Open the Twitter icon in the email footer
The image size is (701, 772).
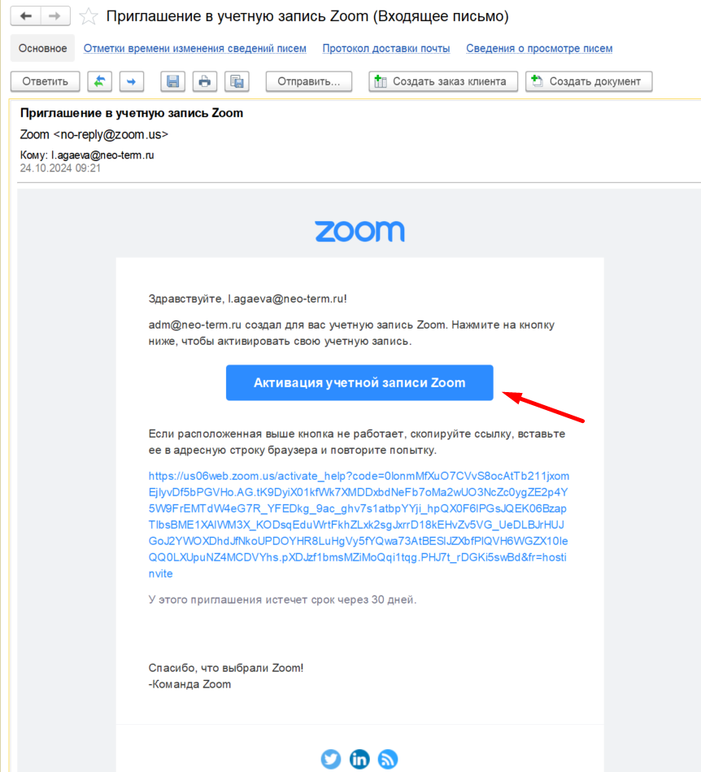(331, 759)
